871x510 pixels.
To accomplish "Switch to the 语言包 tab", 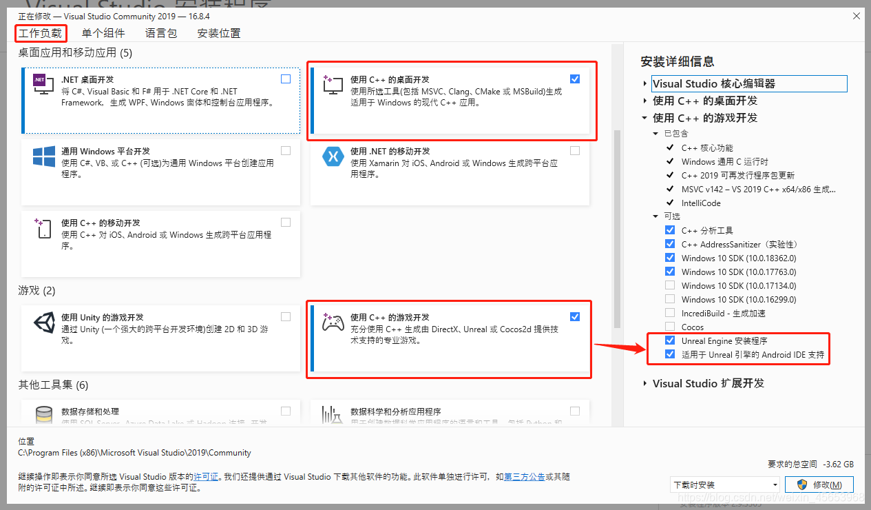I will click(161, 33).
